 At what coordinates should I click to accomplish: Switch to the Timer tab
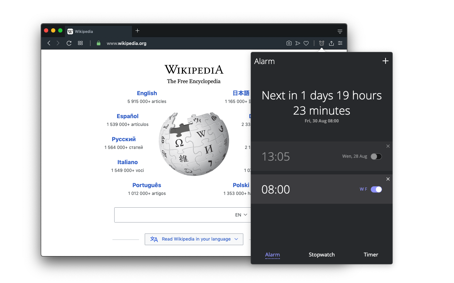click(x=371, y=255)
